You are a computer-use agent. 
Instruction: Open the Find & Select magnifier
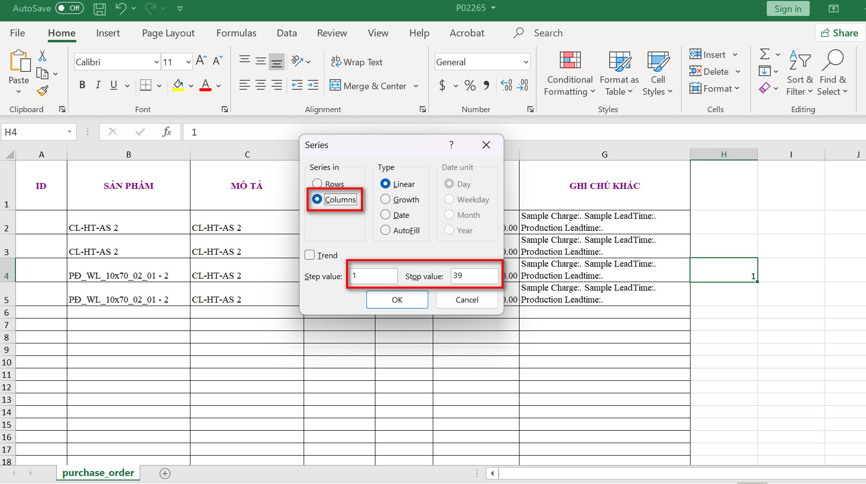832,61
